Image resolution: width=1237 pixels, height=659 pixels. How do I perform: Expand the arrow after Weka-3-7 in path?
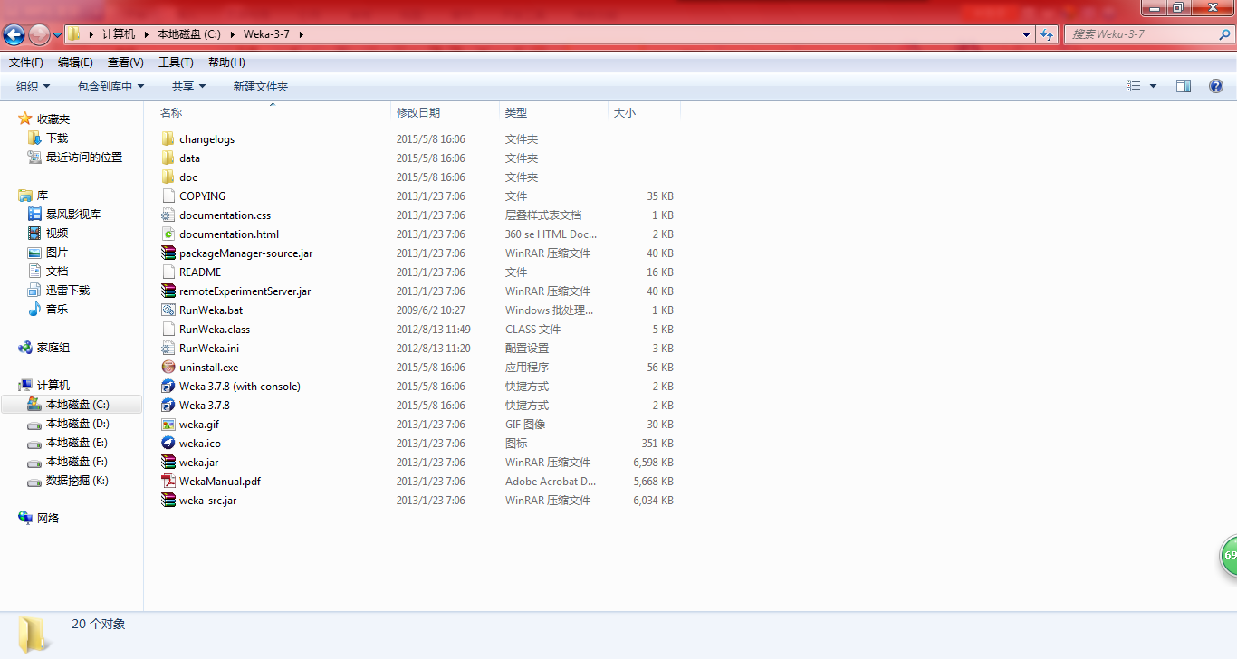(301, 34)
